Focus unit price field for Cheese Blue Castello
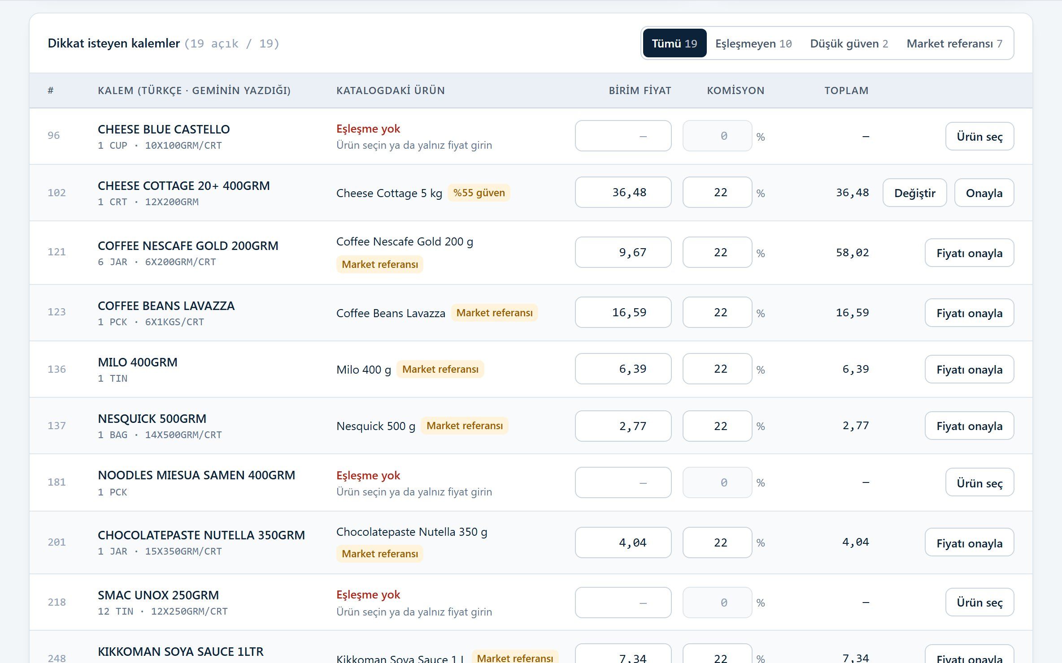The height and width of the screenshot is (663, 1062). point(623,136)
